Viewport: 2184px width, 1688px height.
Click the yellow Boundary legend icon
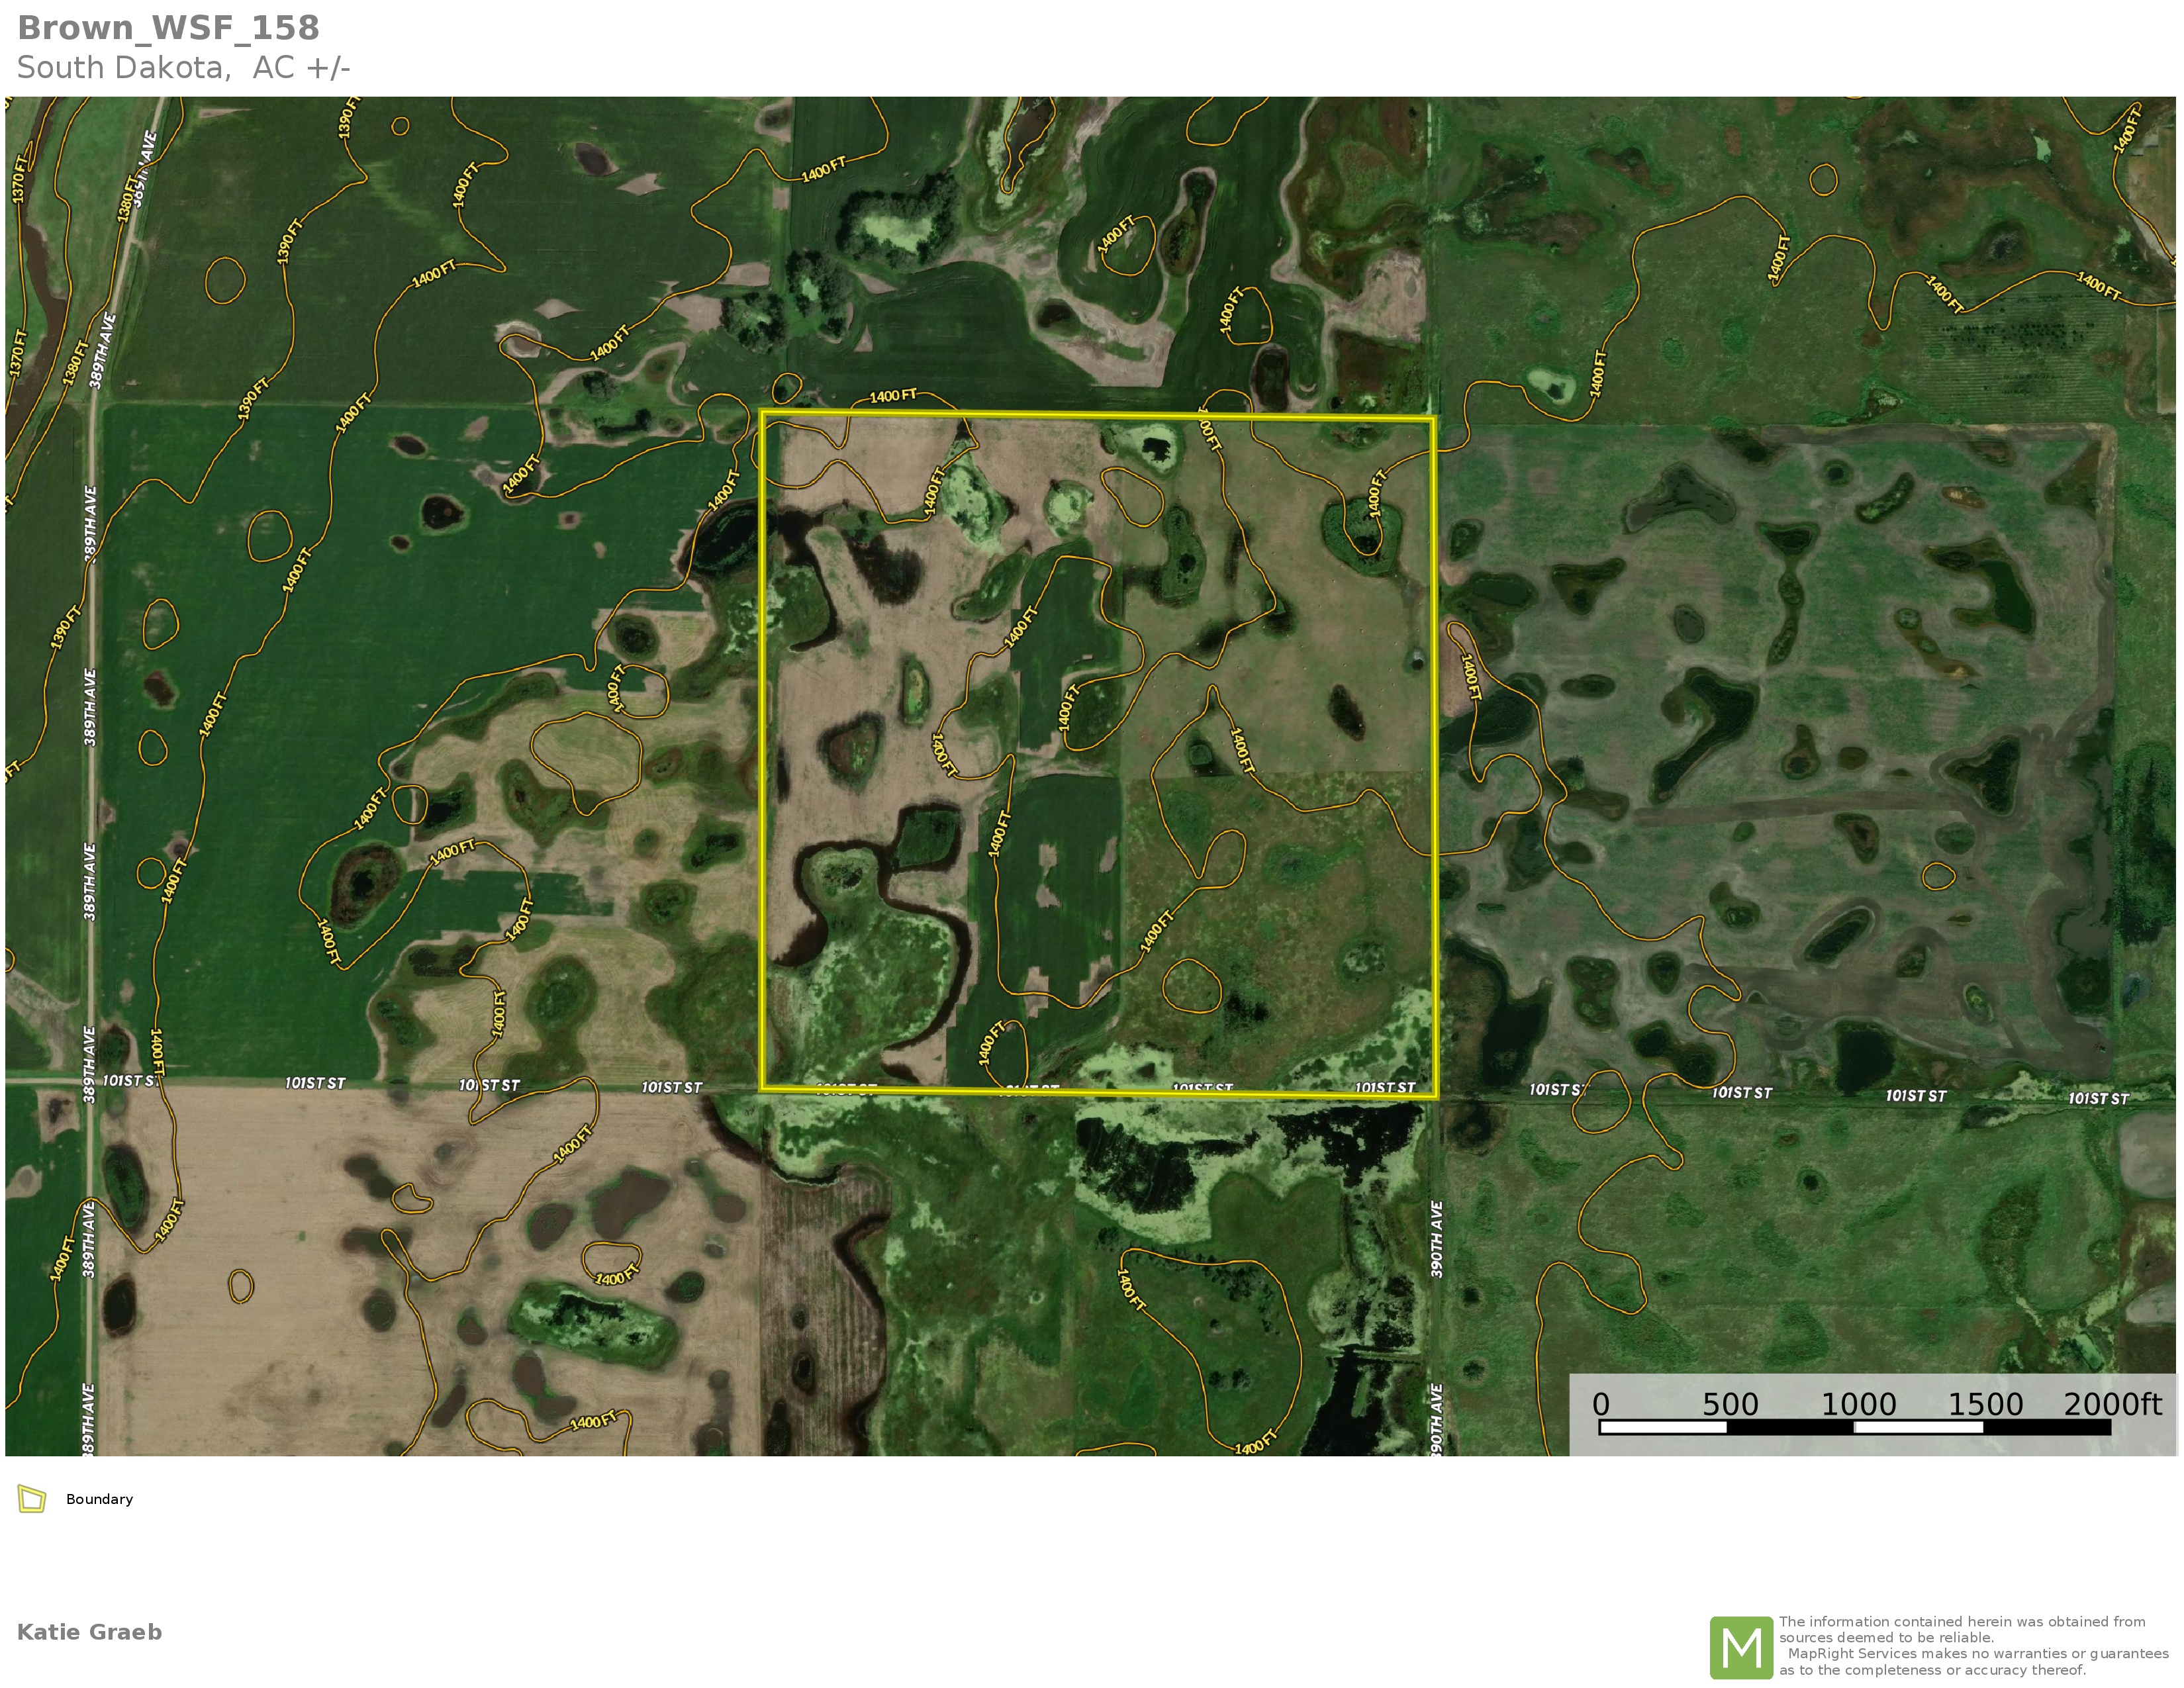point(32,1499)
